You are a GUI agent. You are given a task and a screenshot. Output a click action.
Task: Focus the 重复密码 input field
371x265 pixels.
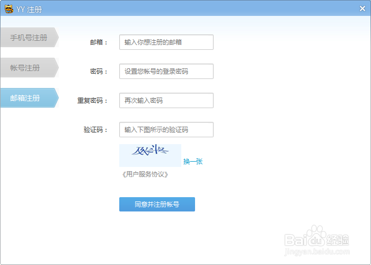pos(166,100)
